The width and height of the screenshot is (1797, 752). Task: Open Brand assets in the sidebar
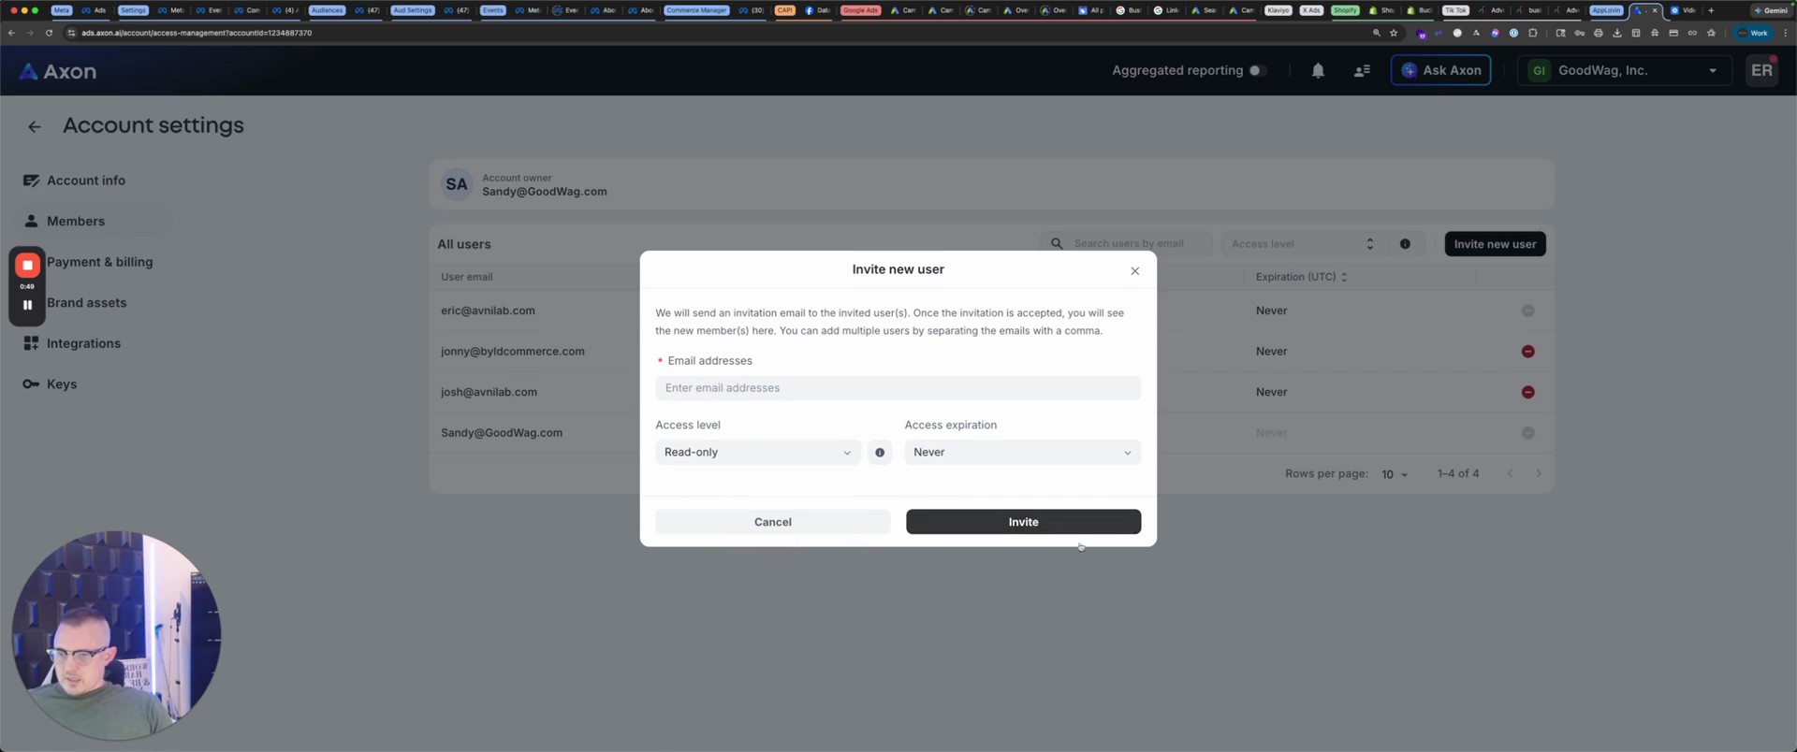86,303
